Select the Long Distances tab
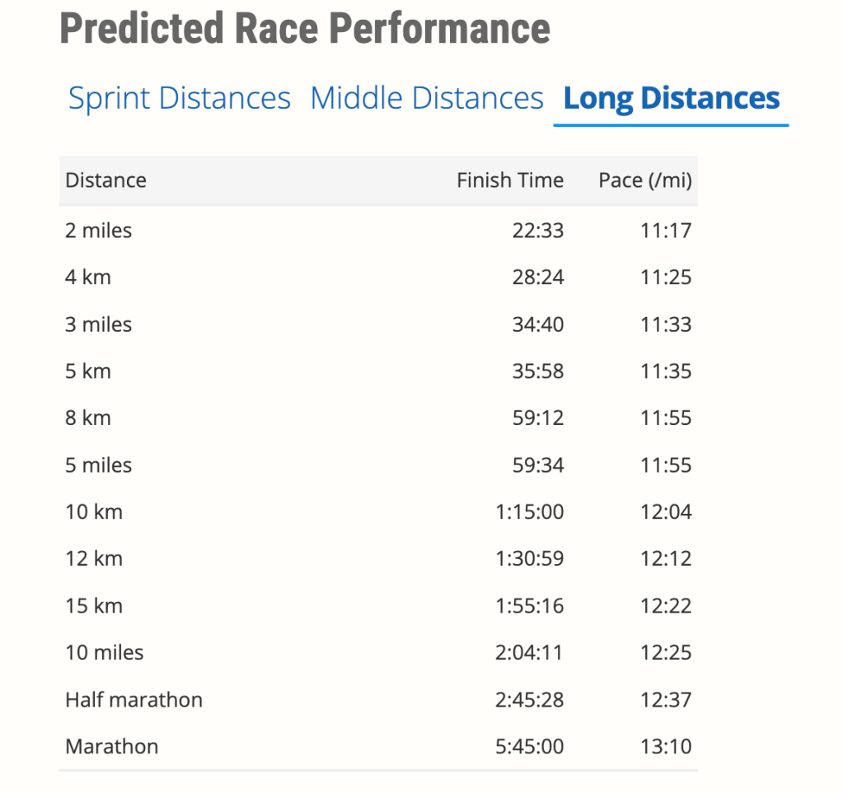 tap(671, 98)
